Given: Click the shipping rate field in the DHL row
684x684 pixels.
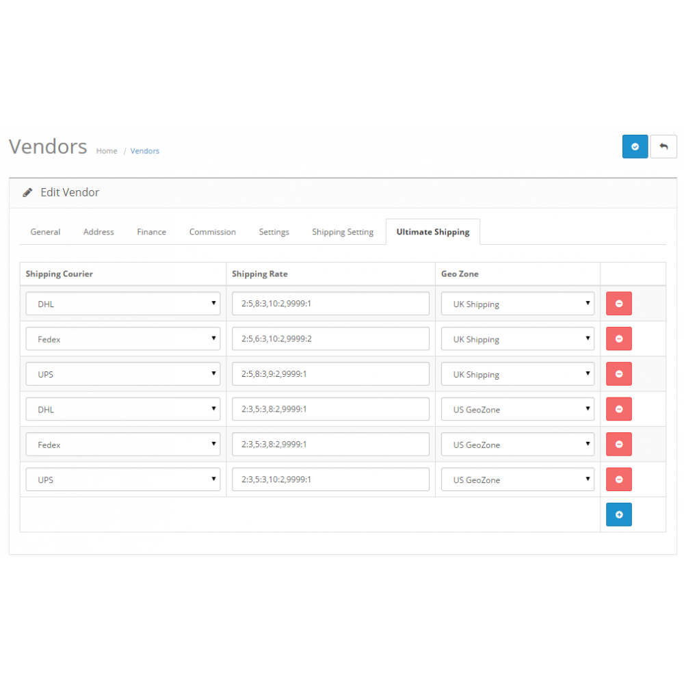Looking at the screenshot, I should coord(330,303).
